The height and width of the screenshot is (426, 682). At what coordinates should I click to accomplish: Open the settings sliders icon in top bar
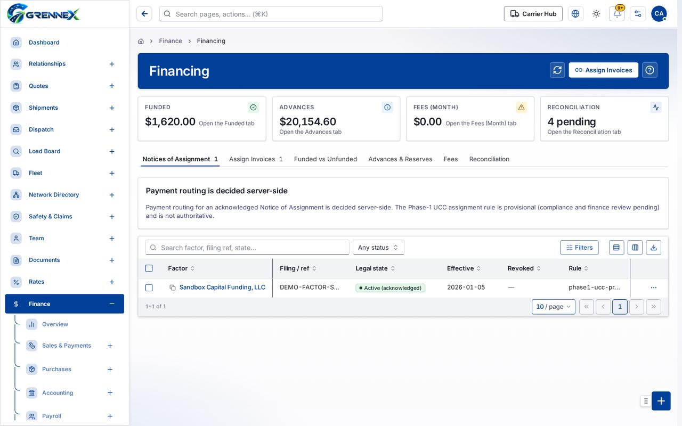[638, 14]
